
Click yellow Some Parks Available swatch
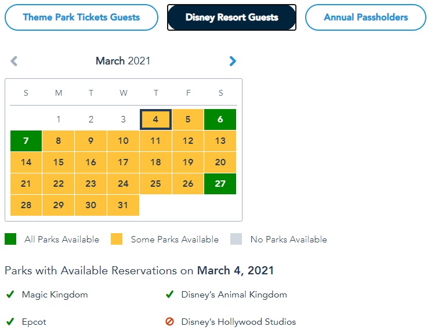(x=117, y=239)
